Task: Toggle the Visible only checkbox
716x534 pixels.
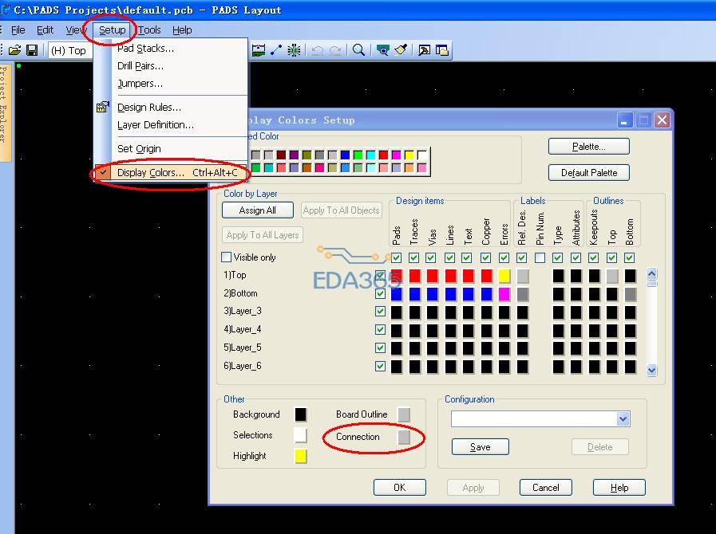Action: [x=226, y=257]
